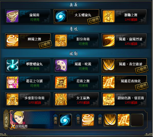
Task: Click the 旋風術 tornado skill icon
Action: [12, 16]
